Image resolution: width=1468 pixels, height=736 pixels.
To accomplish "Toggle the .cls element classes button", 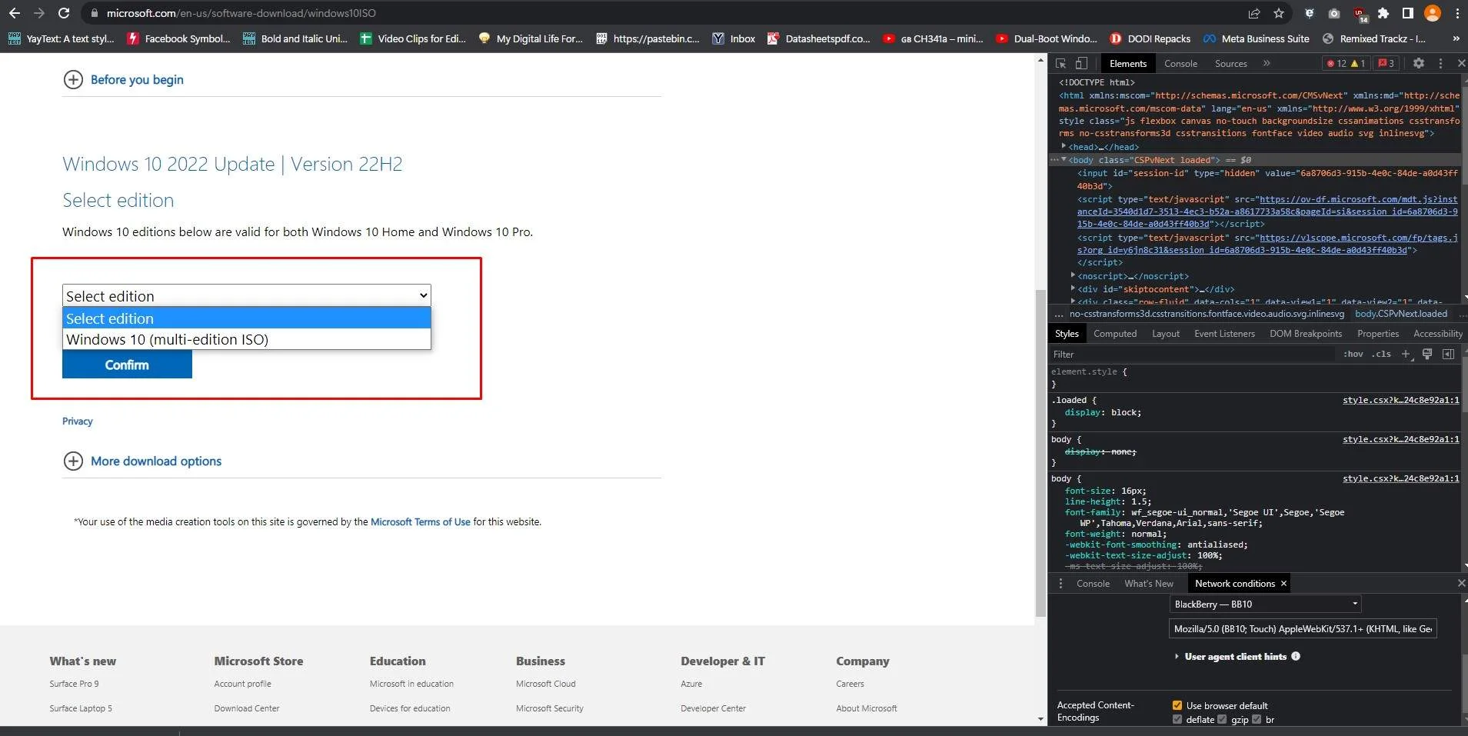I will [x=1382, y=354].
